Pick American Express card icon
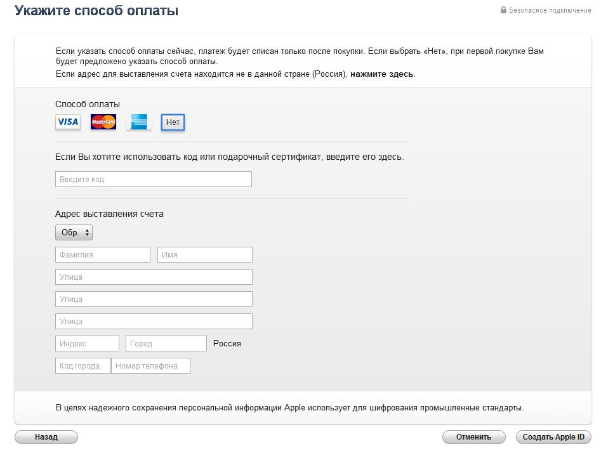Screen dimensions: 601x458 (x=139, y=122)
